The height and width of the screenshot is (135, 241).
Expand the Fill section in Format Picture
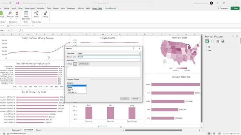208,47
